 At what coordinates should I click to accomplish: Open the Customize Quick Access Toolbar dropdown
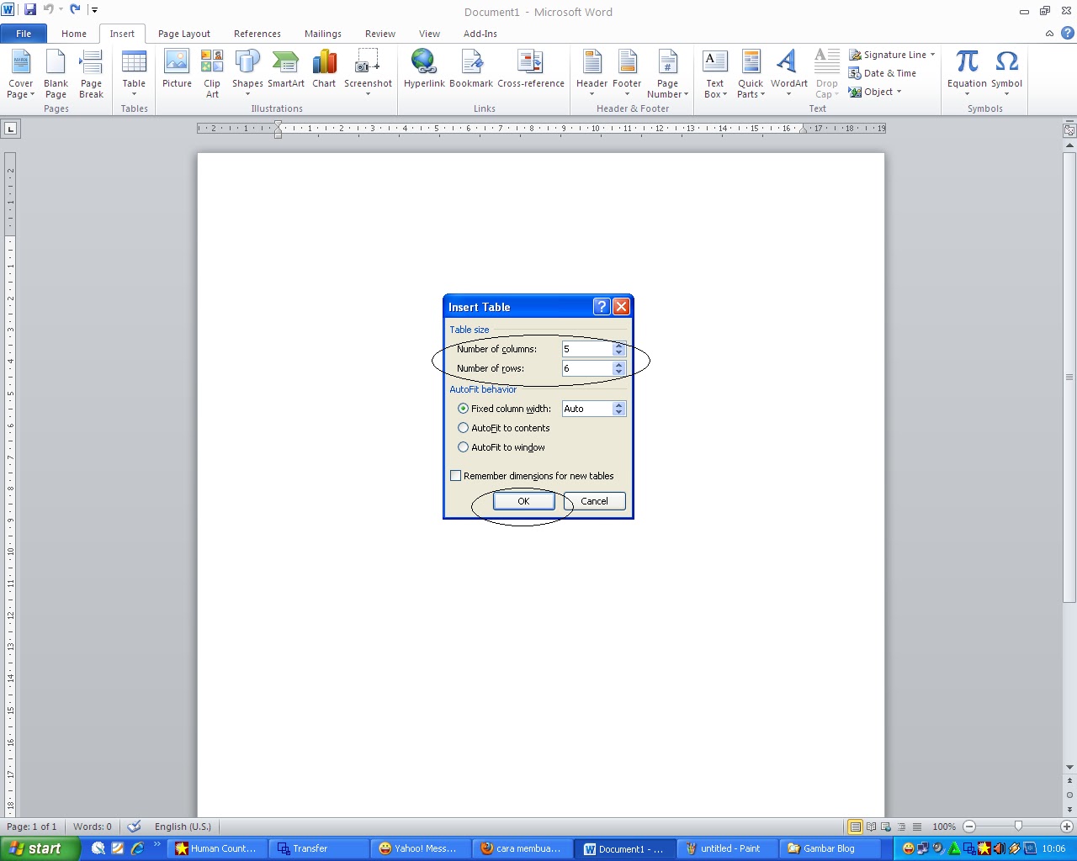[x=95, y=10]
